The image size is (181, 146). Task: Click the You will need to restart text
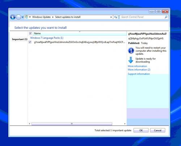click(x=151, y=51)
